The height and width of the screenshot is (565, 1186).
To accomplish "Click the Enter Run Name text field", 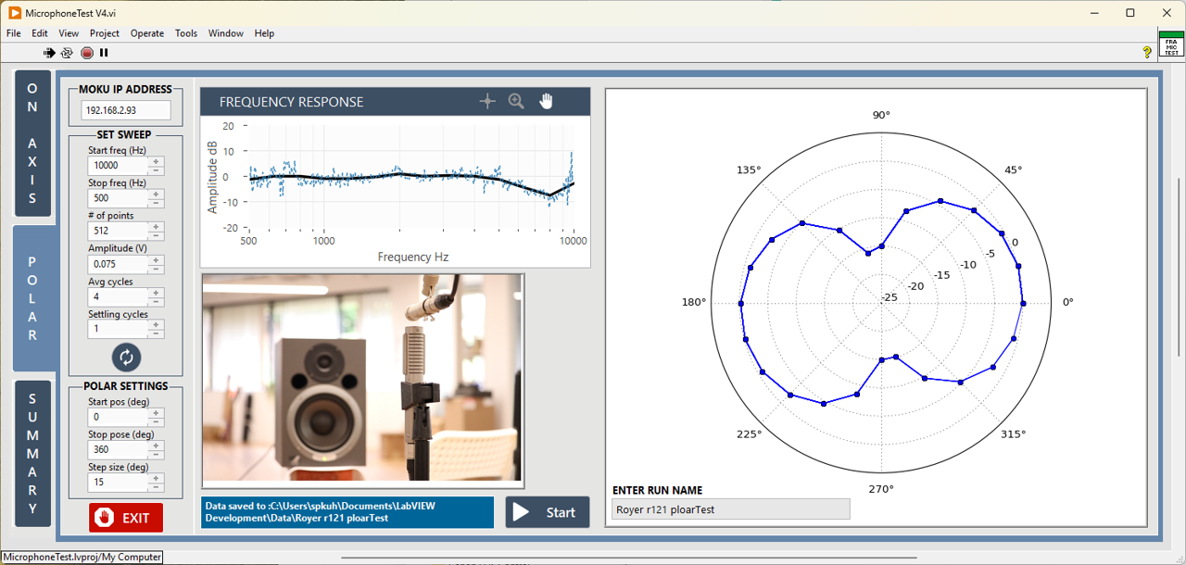I will pyautogui.click(x=730, y=509).
